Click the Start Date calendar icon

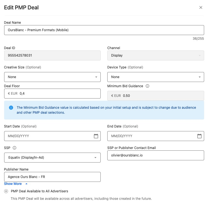pos(96,136)
